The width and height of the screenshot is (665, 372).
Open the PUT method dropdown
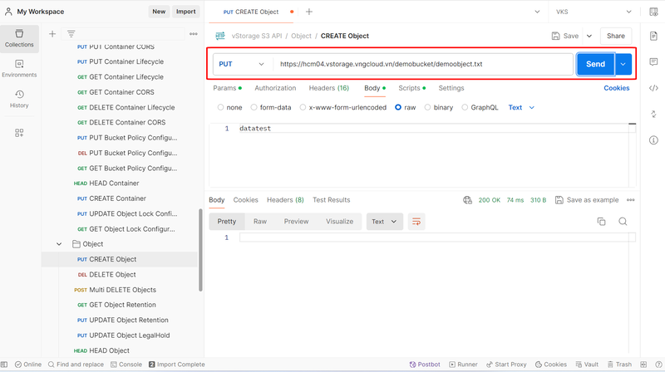242,64
